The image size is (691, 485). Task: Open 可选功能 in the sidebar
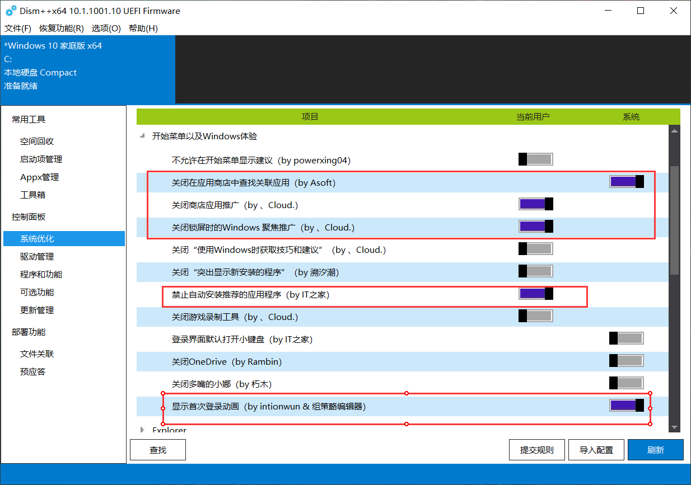[37, 293]
